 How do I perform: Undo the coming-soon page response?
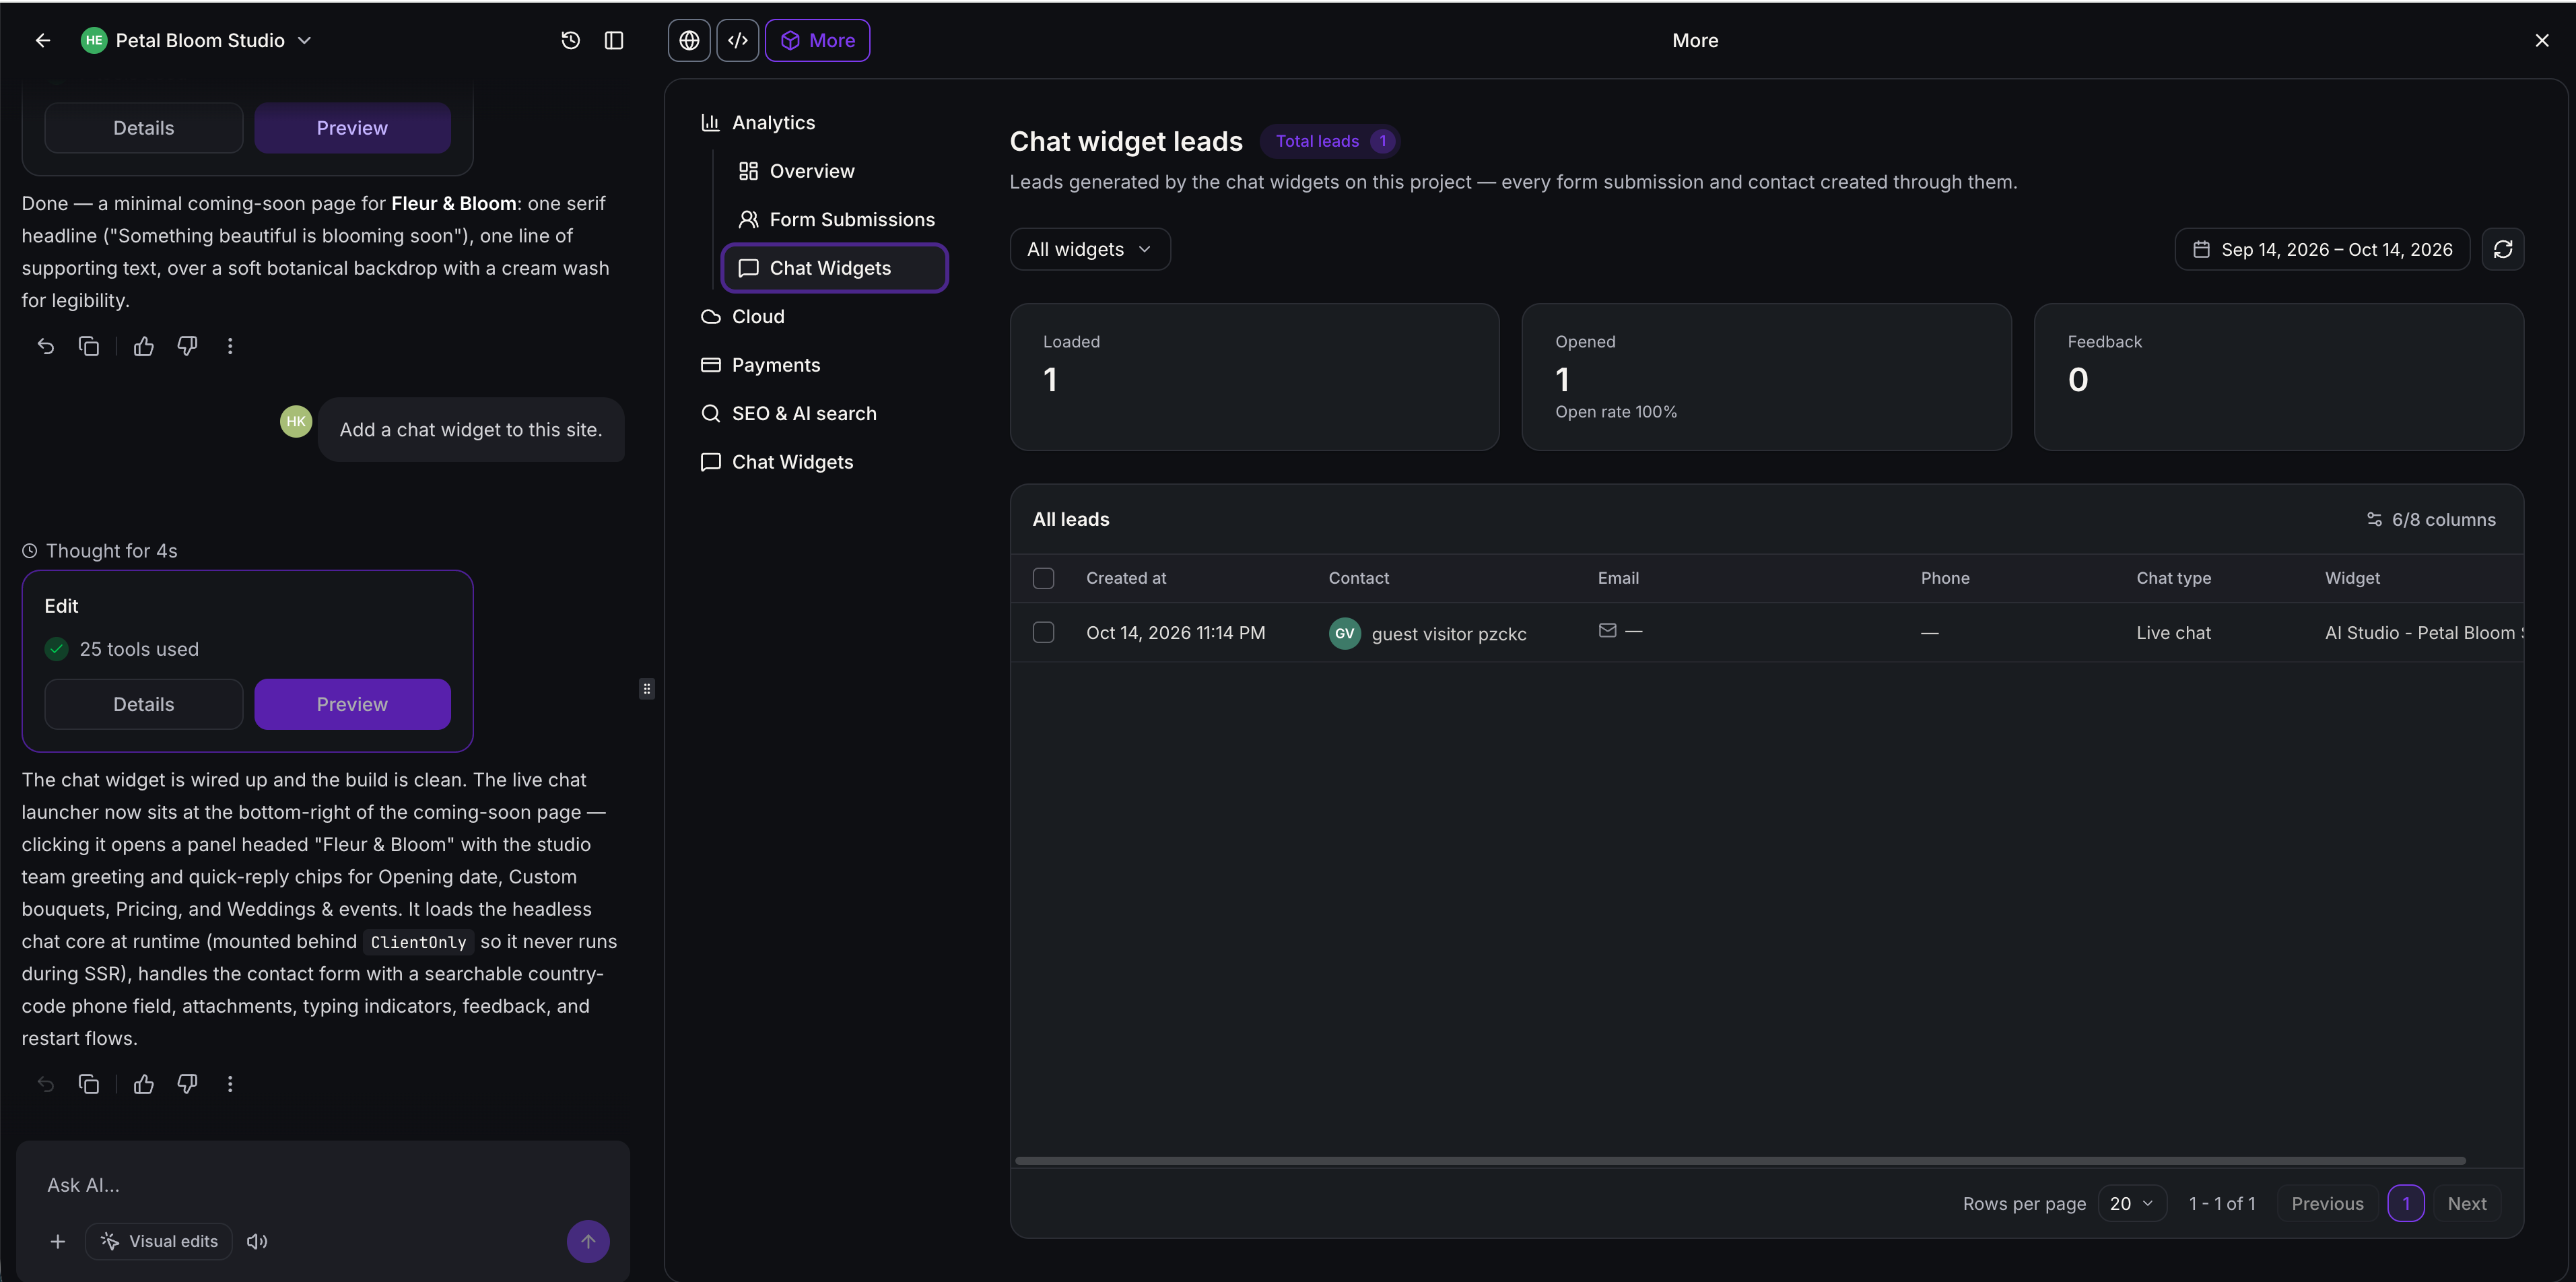coord(45,346)
